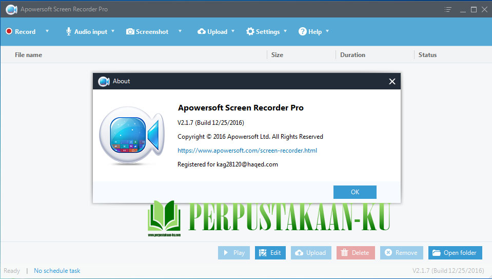Screen dimensions: 492x279
Task: Open the Upload menu label in toolbar
Action: pos(217,32)
